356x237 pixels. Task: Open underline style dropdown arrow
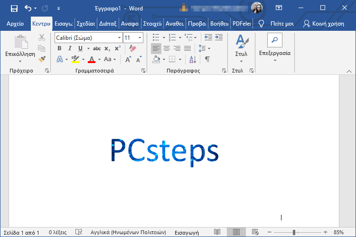(88, 48)
